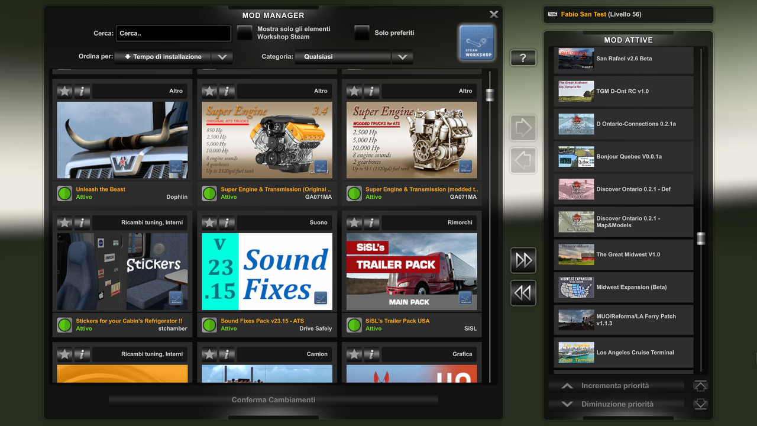Viewport: 757px width, 426px height.
Task: Click the question mark help button
Action: point(523,58)
